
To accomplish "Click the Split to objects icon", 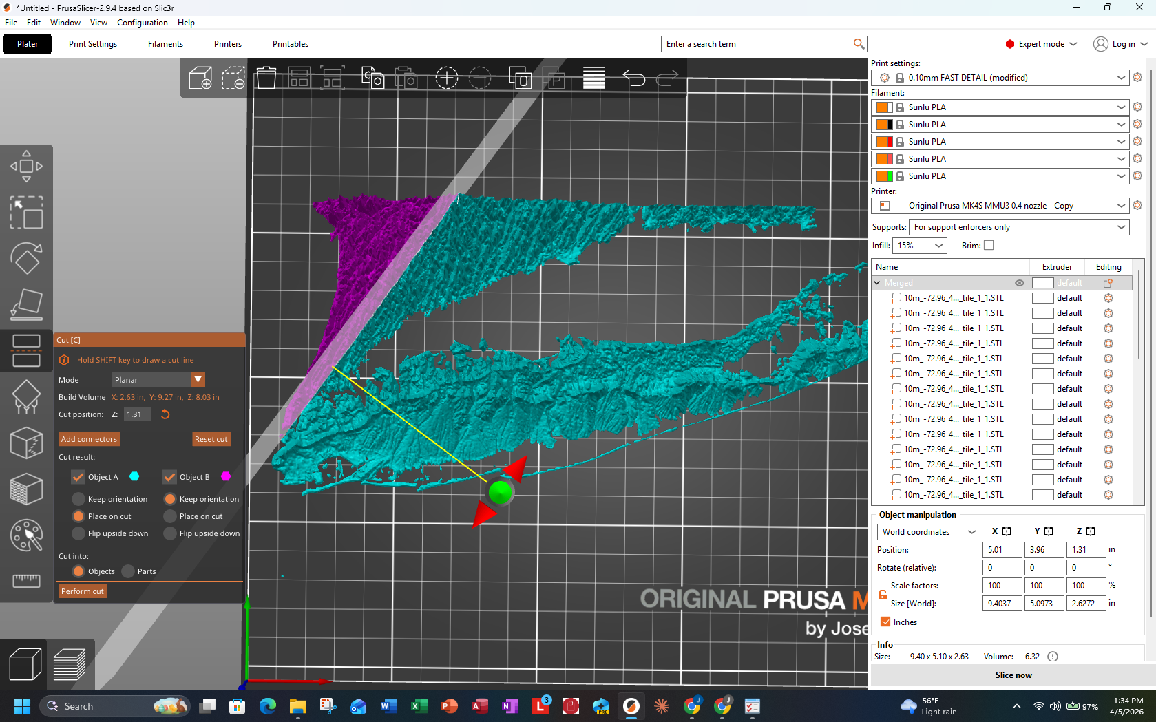I will 520,78.
